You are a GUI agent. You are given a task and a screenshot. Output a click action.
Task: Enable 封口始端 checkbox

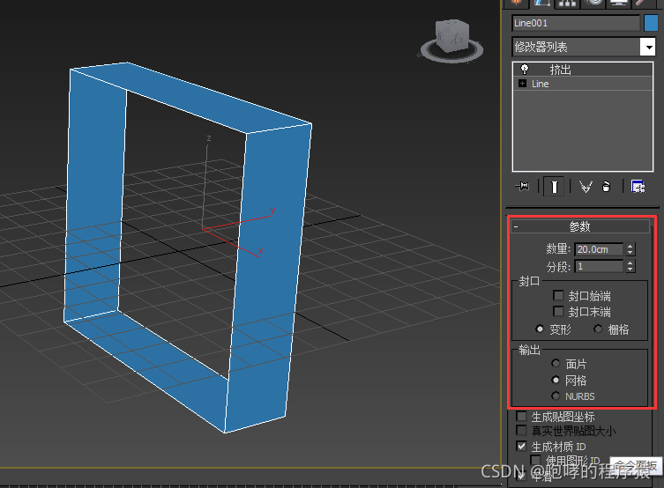pyautogui.click(x=558, y=296)
